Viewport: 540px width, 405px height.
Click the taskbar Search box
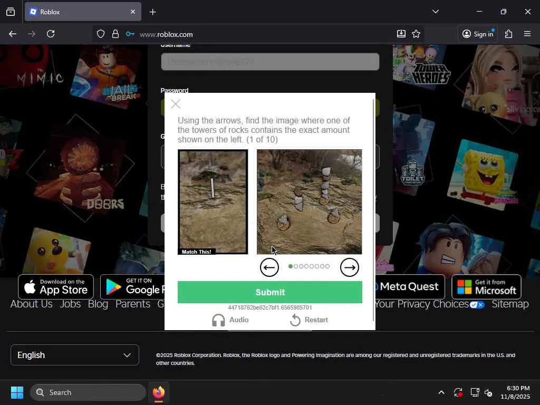click(x=88, y=392)
